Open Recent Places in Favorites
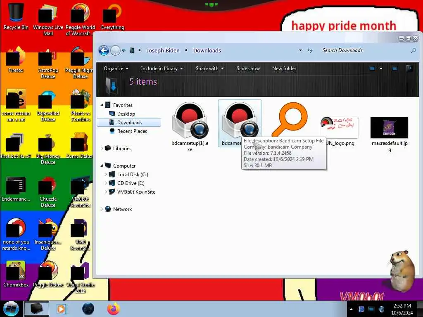The width and height of the screenshot is (423, 317). point(132,131)
